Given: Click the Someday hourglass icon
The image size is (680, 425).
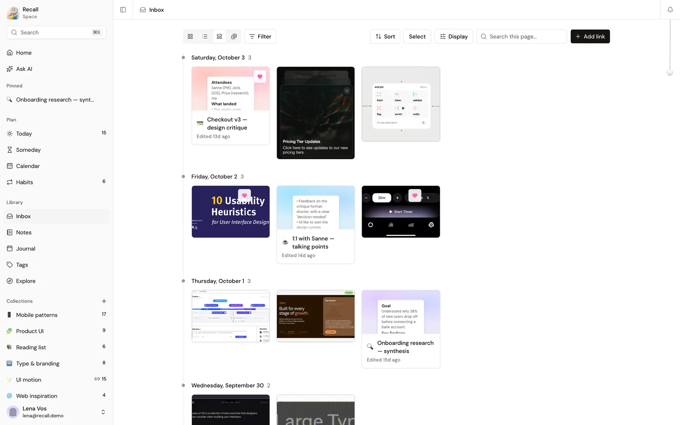Looking at the screenshot, I should click(10, 150).
